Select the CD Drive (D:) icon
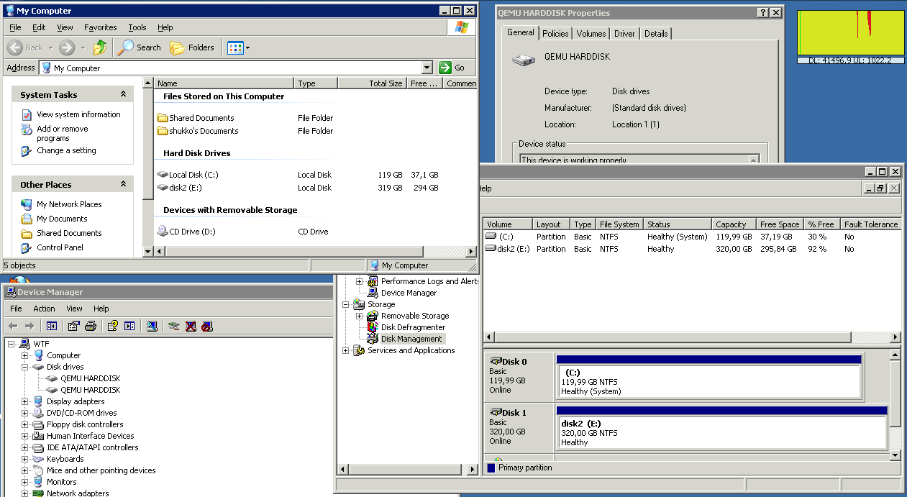This screenshot has height=497, width=907. pos(162,232)
